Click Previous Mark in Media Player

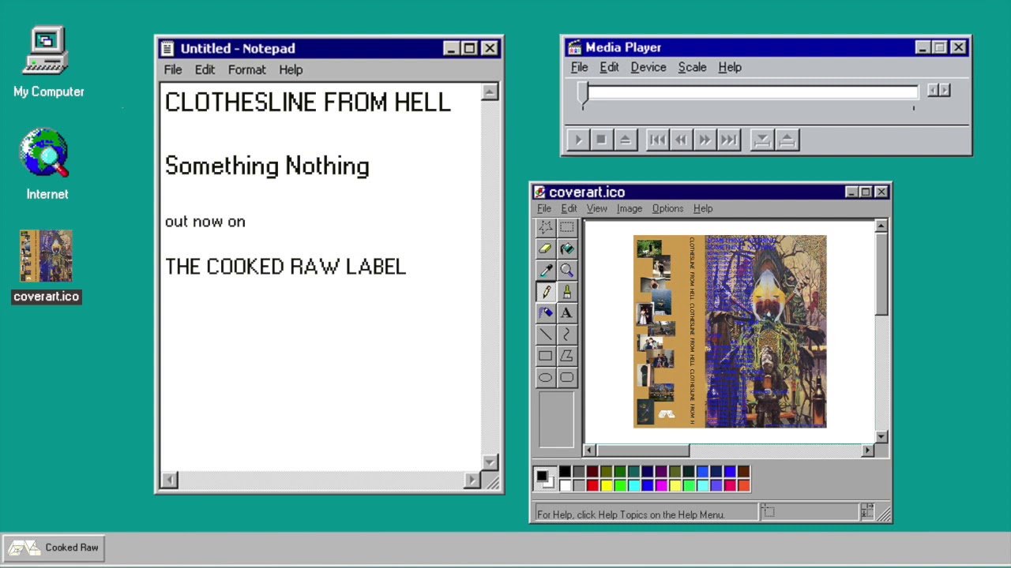pos(657,140)
